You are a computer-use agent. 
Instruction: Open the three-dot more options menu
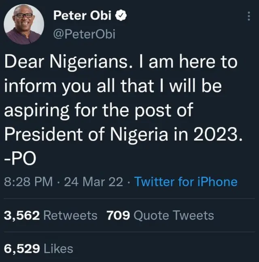click(248, 17)
